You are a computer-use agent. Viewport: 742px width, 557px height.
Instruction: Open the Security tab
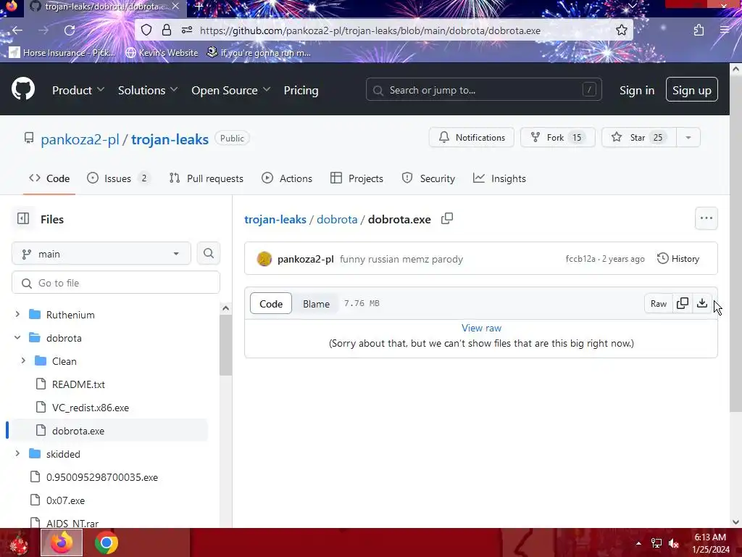point(428,178)
